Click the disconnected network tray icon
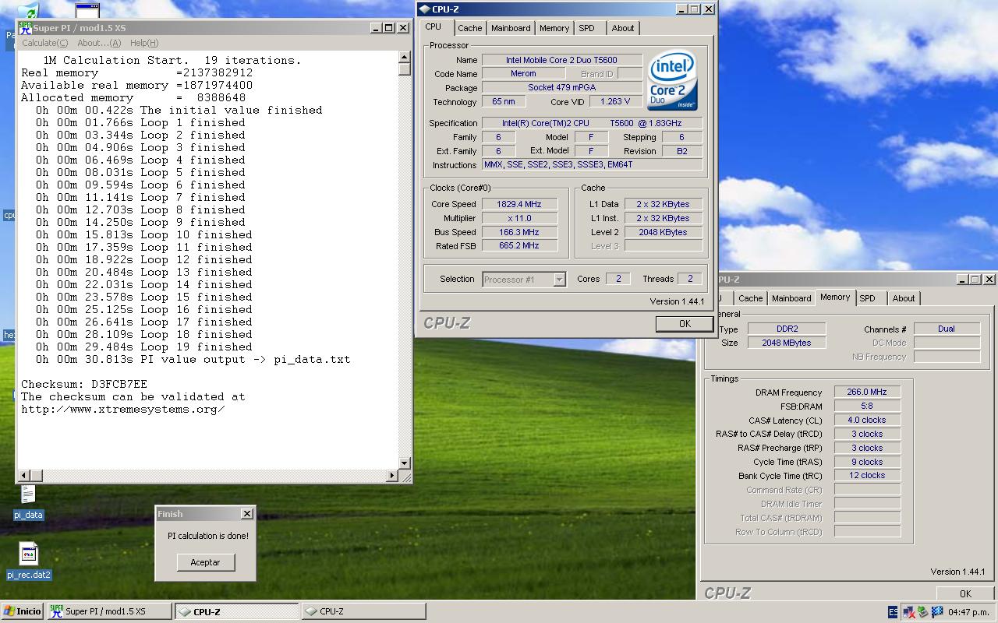This screenshot has height=623, width=998. (x=908, y=612)
